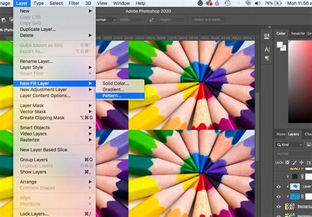Select the blue fill layer thumbnail
Viewport: 312px width, 217px height.
click(x=295, y=196)
